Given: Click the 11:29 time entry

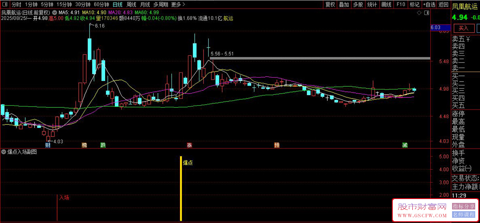Looking at the screenshot, I should [x=459, y=195].
